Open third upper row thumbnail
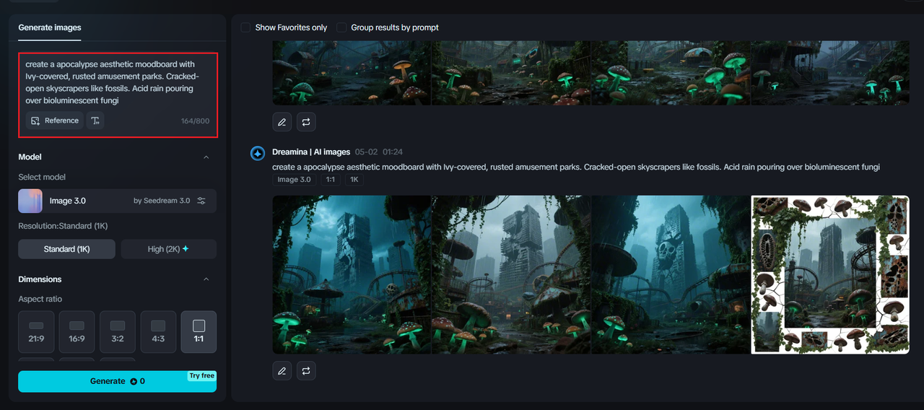Viewport: 924px width, 410px height. (671, 73)
